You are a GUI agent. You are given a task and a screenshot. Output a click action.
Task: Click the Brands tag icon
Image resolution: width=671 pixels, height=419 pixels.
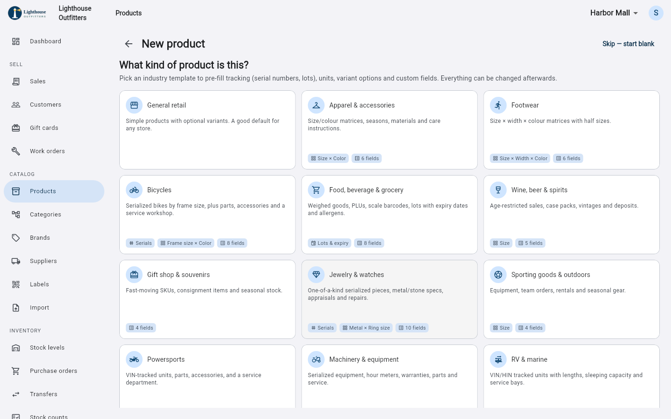[16, 238]
